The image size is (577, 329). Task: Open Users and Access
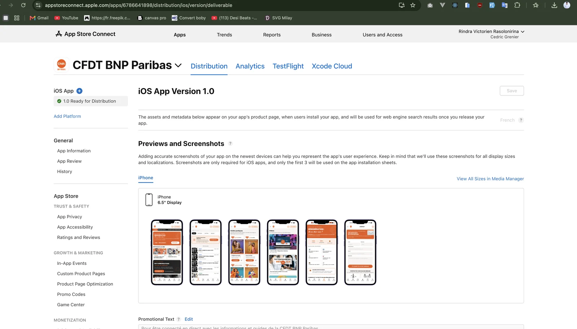[383, 35]
